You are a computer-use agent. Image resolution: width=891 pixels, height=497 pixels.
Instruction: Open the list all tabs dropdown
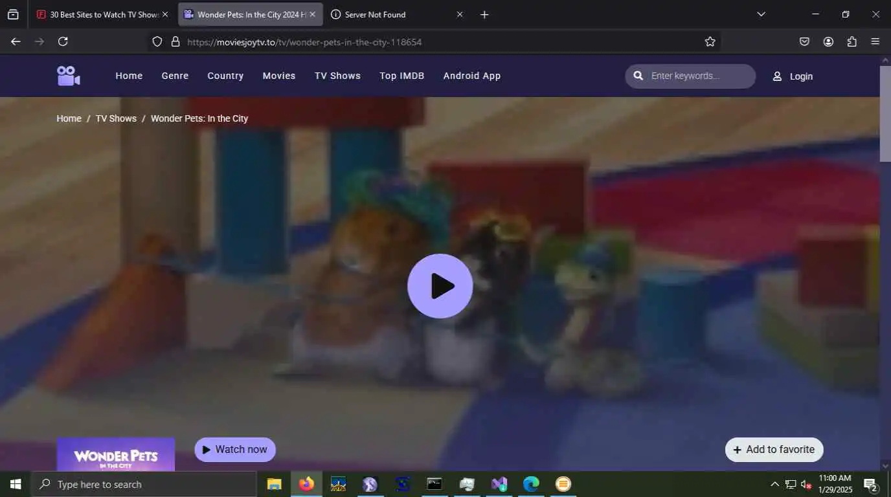point(761,14)
